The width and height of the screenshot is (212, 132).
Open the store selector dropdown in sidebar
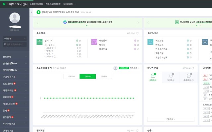click(15, 38)
